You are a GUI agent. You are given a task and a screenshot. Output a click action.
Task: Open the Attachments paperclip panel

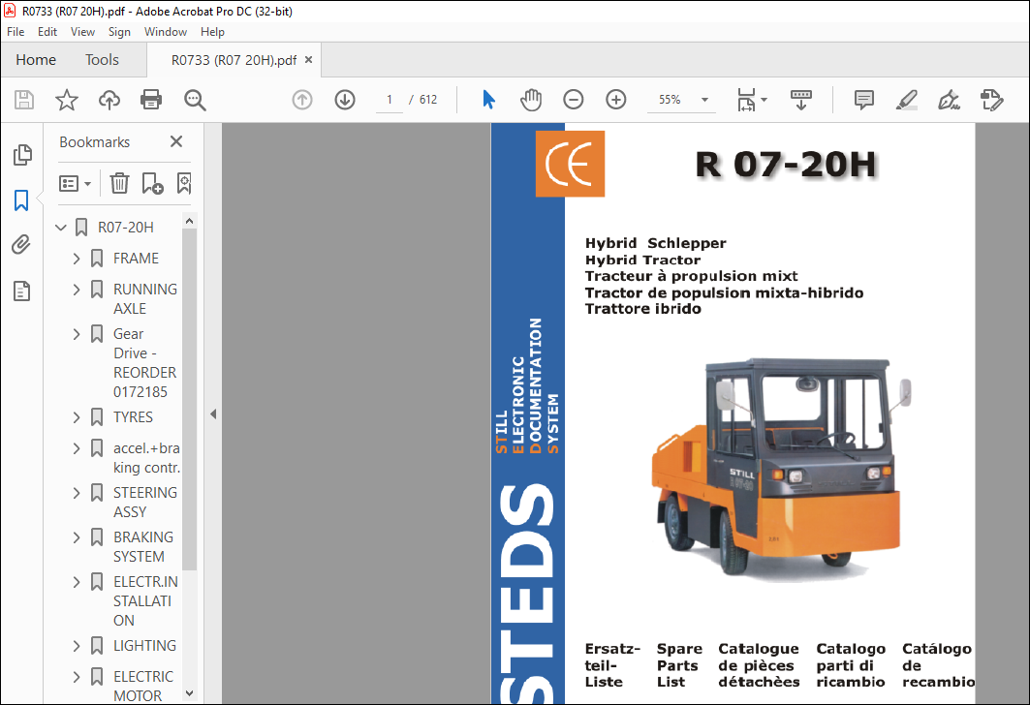[x=21, y=245]
